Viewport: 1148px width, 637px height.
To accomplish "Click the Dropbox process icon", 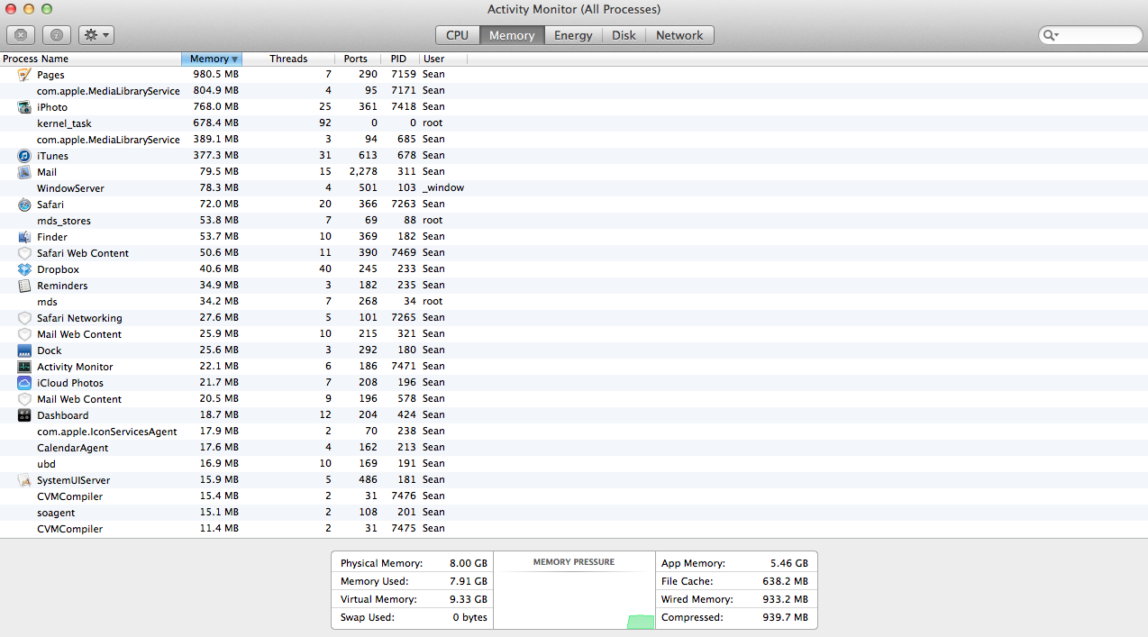I will [24, 269].
